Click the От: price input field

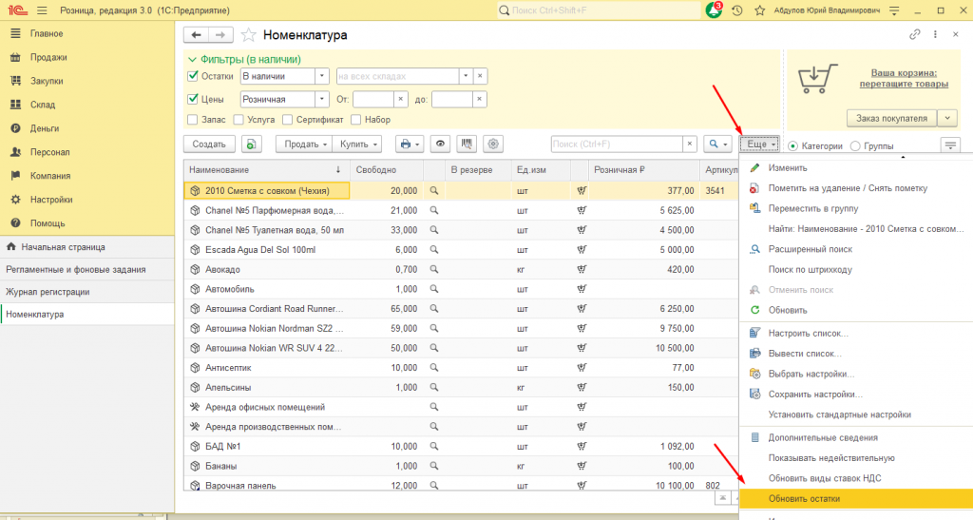(x=372, y=99)
